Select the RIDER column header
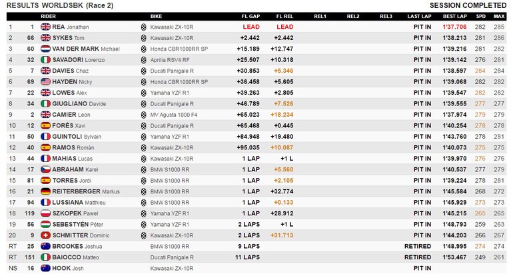This screenshot has height=276, width=511. [48, 16]
